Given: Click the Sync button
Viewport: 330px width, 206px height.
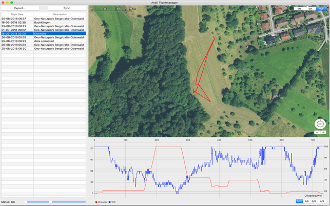Looking at the screenshot, I should (67, 8).
